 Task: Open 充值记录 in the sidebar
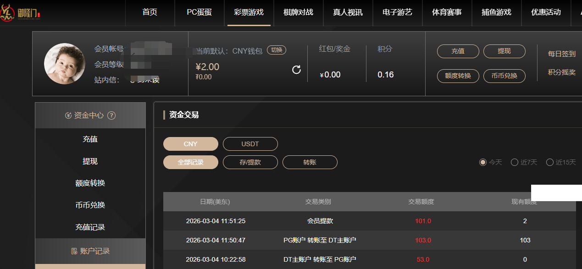(90, 227)
